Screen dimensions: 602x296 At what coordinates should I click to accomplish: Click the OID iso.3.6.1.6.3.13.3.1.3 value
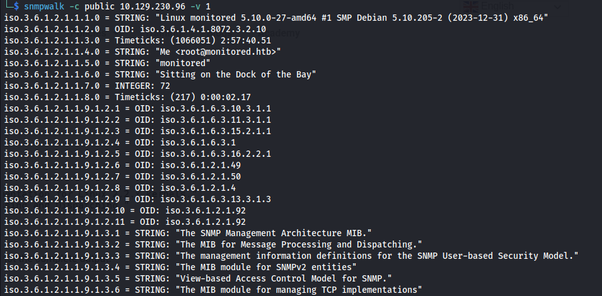pos(216,199)
